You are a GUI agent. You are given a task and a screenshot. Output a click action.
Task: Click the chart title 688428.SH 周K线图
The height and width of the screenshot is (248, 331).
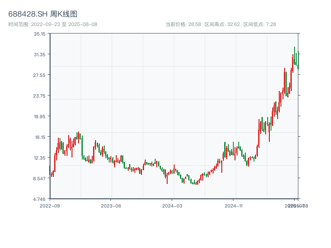click(x=43, y=14)
